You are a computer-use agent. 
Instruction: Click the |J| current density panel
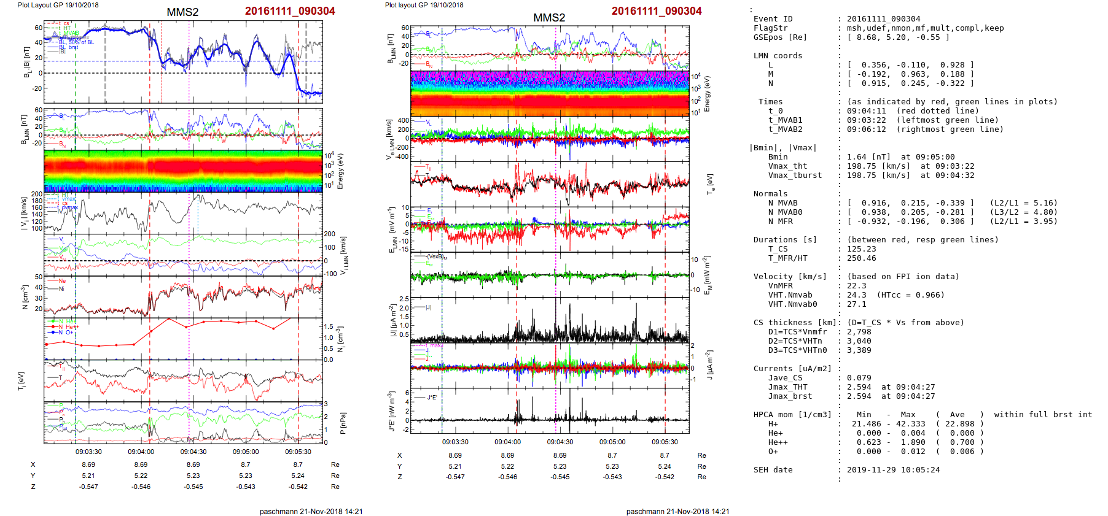[x=550, y=320]
